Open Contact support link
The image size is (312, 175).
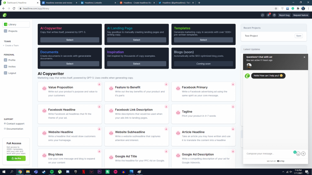(14, 124)
